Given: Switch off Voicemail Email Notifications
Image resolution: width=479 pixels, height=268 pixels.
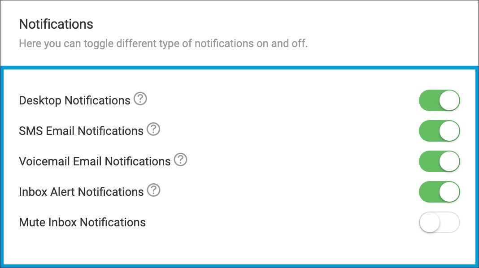Looking at the screenshot, I should tap(439, 161).
